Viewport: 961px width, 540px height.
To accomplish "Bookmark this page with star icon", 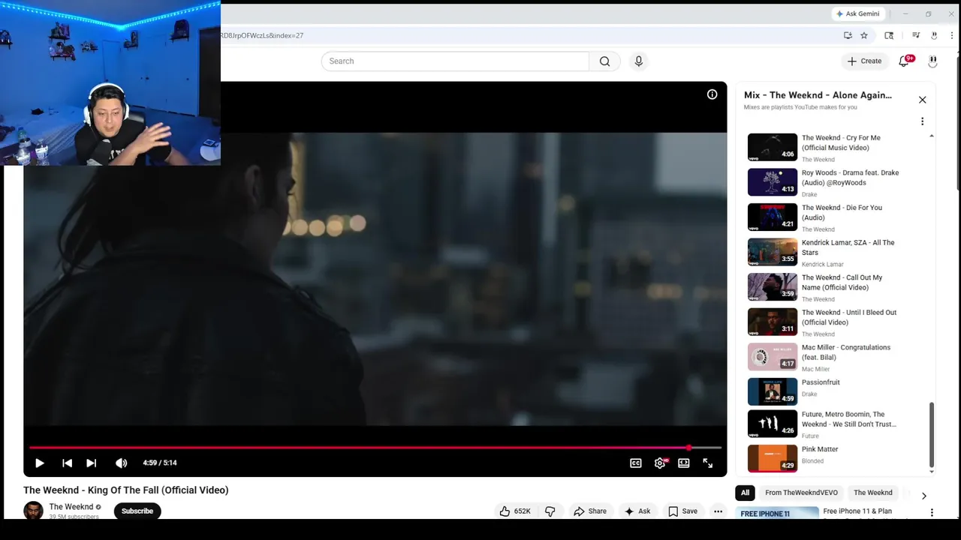I will tap(864, 35).
